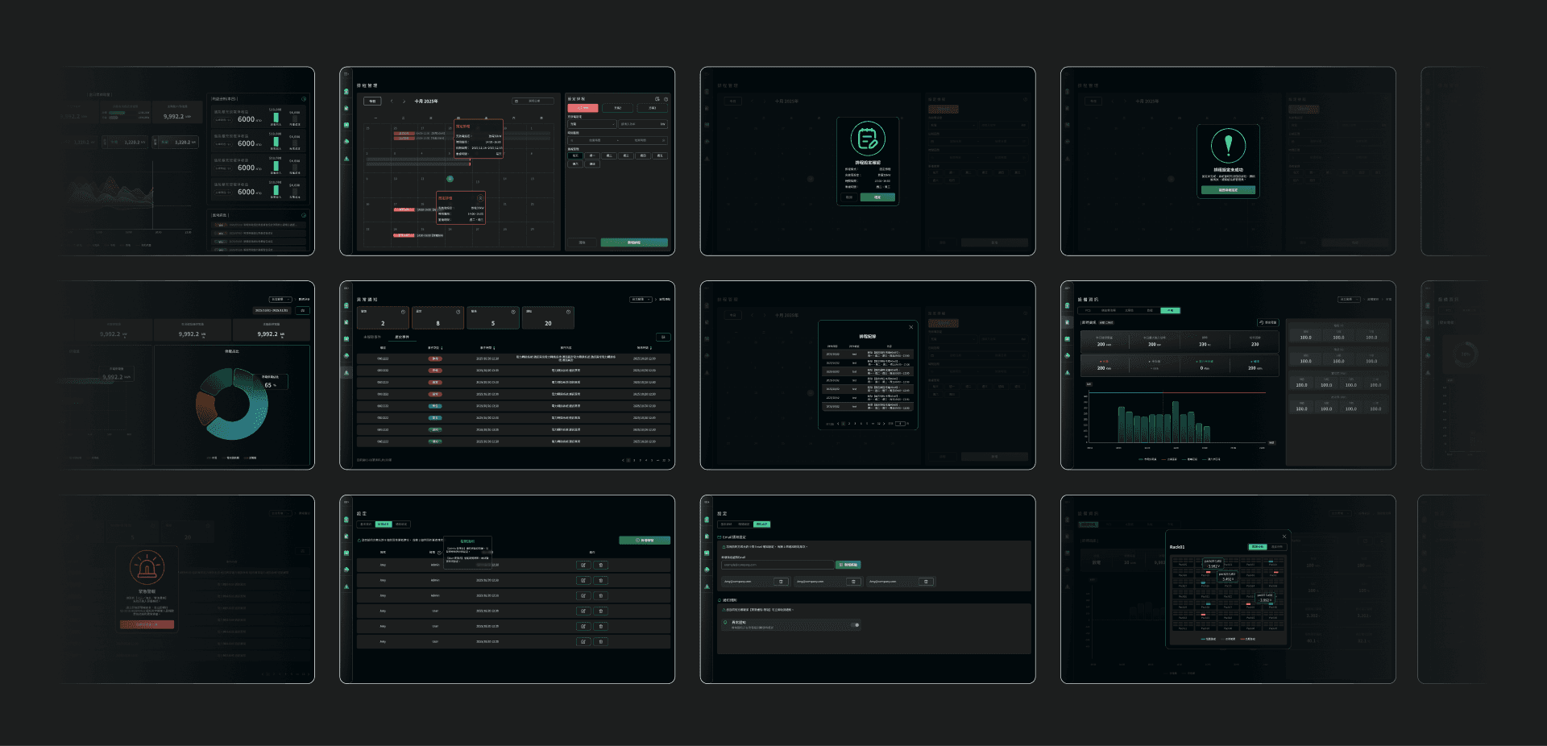1547x746 pixels.
Task: Switch to the history events tab
Action: 402,338
